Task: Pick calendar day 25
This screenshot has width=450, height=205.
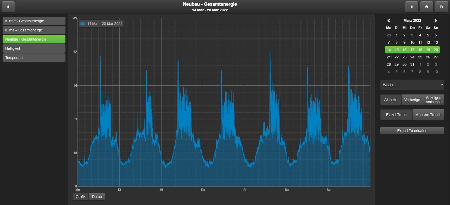Action: (420, 57)
